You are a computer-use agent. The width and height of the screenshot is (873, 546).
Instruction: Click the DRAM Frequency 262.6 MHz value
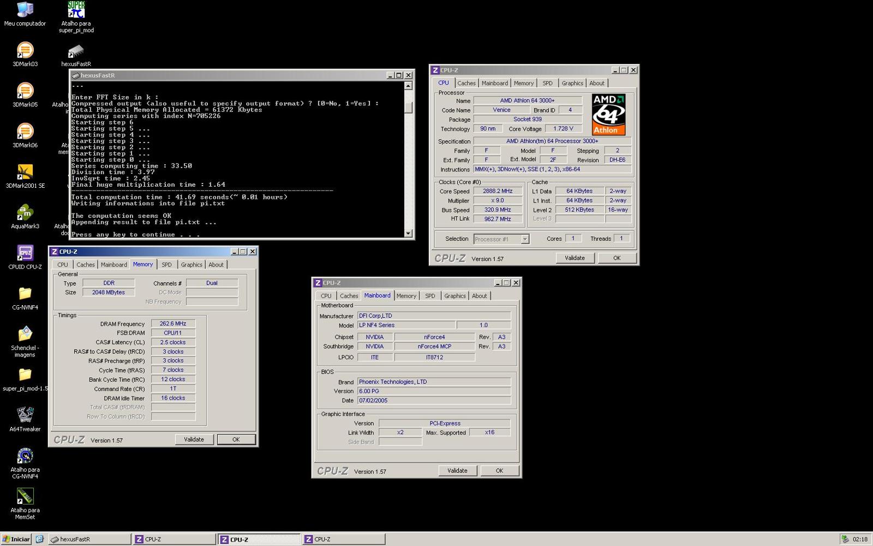tap(173, 323)
